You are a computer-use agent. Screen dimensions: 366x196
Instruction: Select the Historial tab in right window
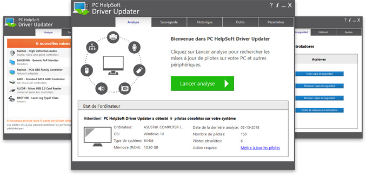323,32
